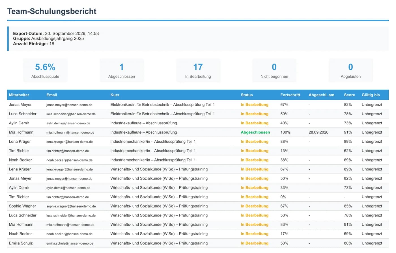Click email noah.becker@hansen-demo.de in Industriemechaniker row
396x253 pixels.
click(x=69, y=160)
